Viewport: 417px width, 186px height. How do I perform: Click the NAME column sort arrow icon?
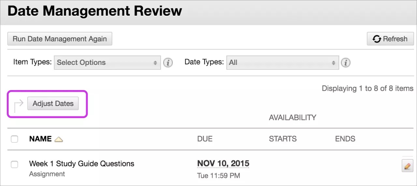click(59, 139)
